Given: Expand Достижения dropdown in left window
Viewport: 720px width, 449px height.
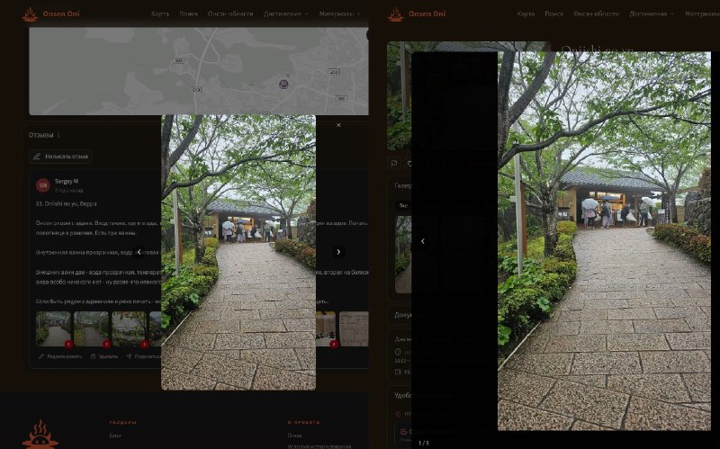Looking at the screenshot, I should (285, 13).
